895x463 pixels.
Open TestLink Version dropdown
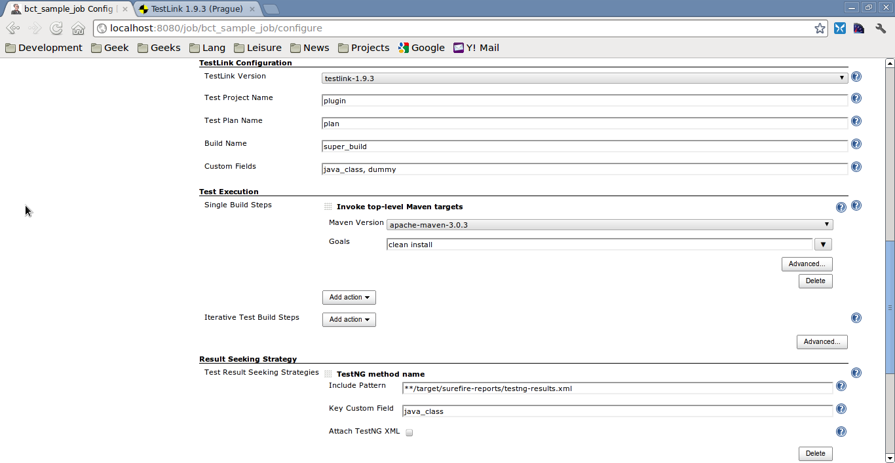(x=584, y=78)
